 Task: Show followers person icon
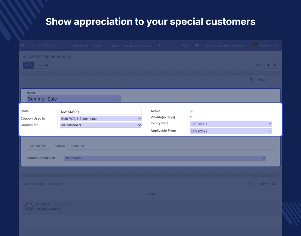tap(274, 184)
